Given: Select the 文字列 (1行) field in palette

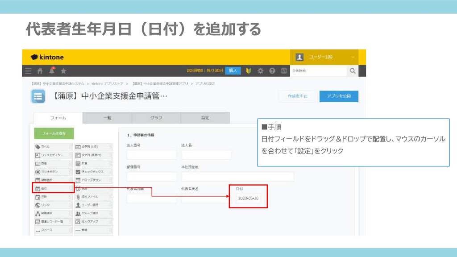Looking at the screenshot, I should click(94, 146).
